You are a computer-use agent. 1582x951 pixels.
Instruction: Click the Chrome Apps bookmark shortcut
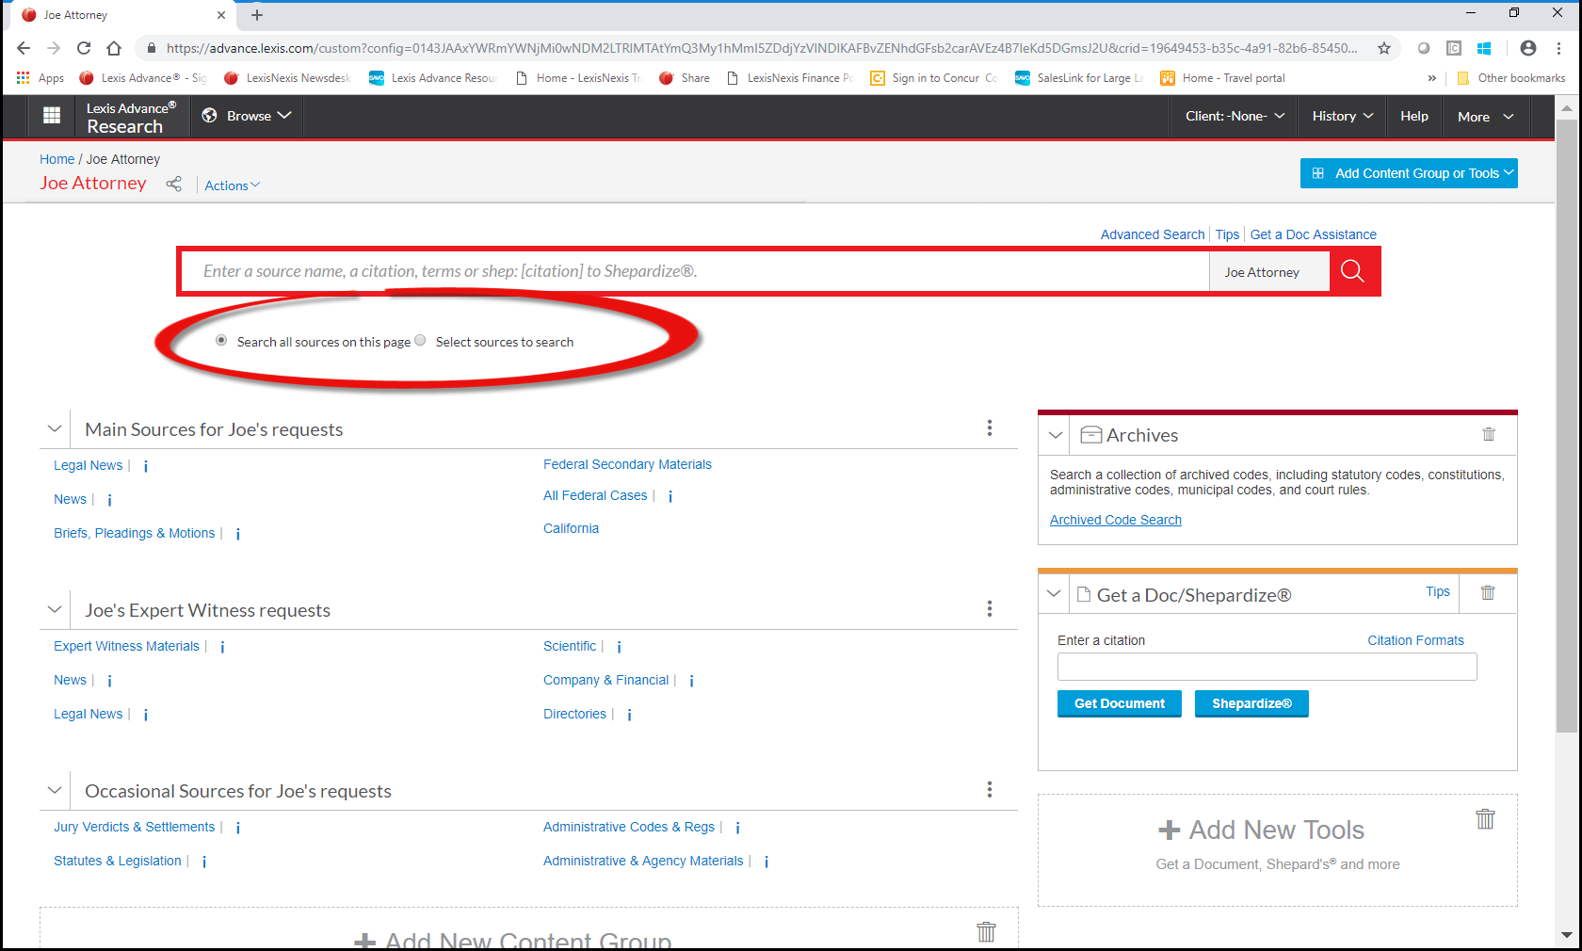pyautogui.click(x=40, y=78)
